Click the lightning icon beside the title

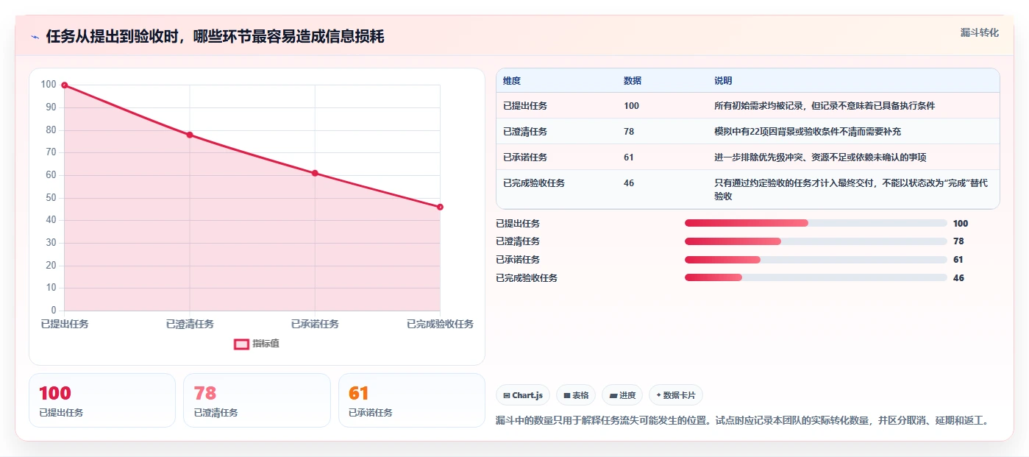tap(35, 37)
